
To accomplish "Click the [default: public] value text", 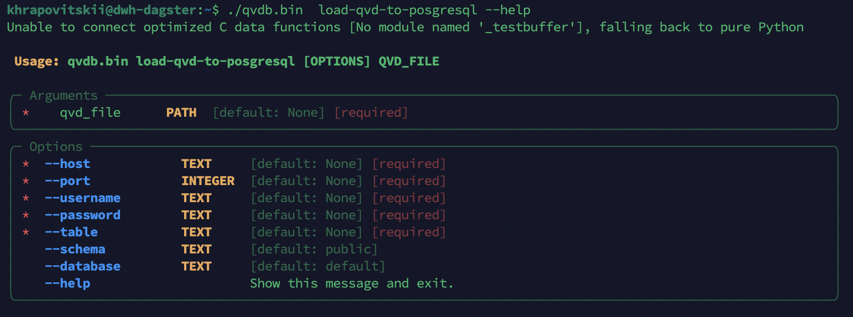I will click(x=314, y=250).
